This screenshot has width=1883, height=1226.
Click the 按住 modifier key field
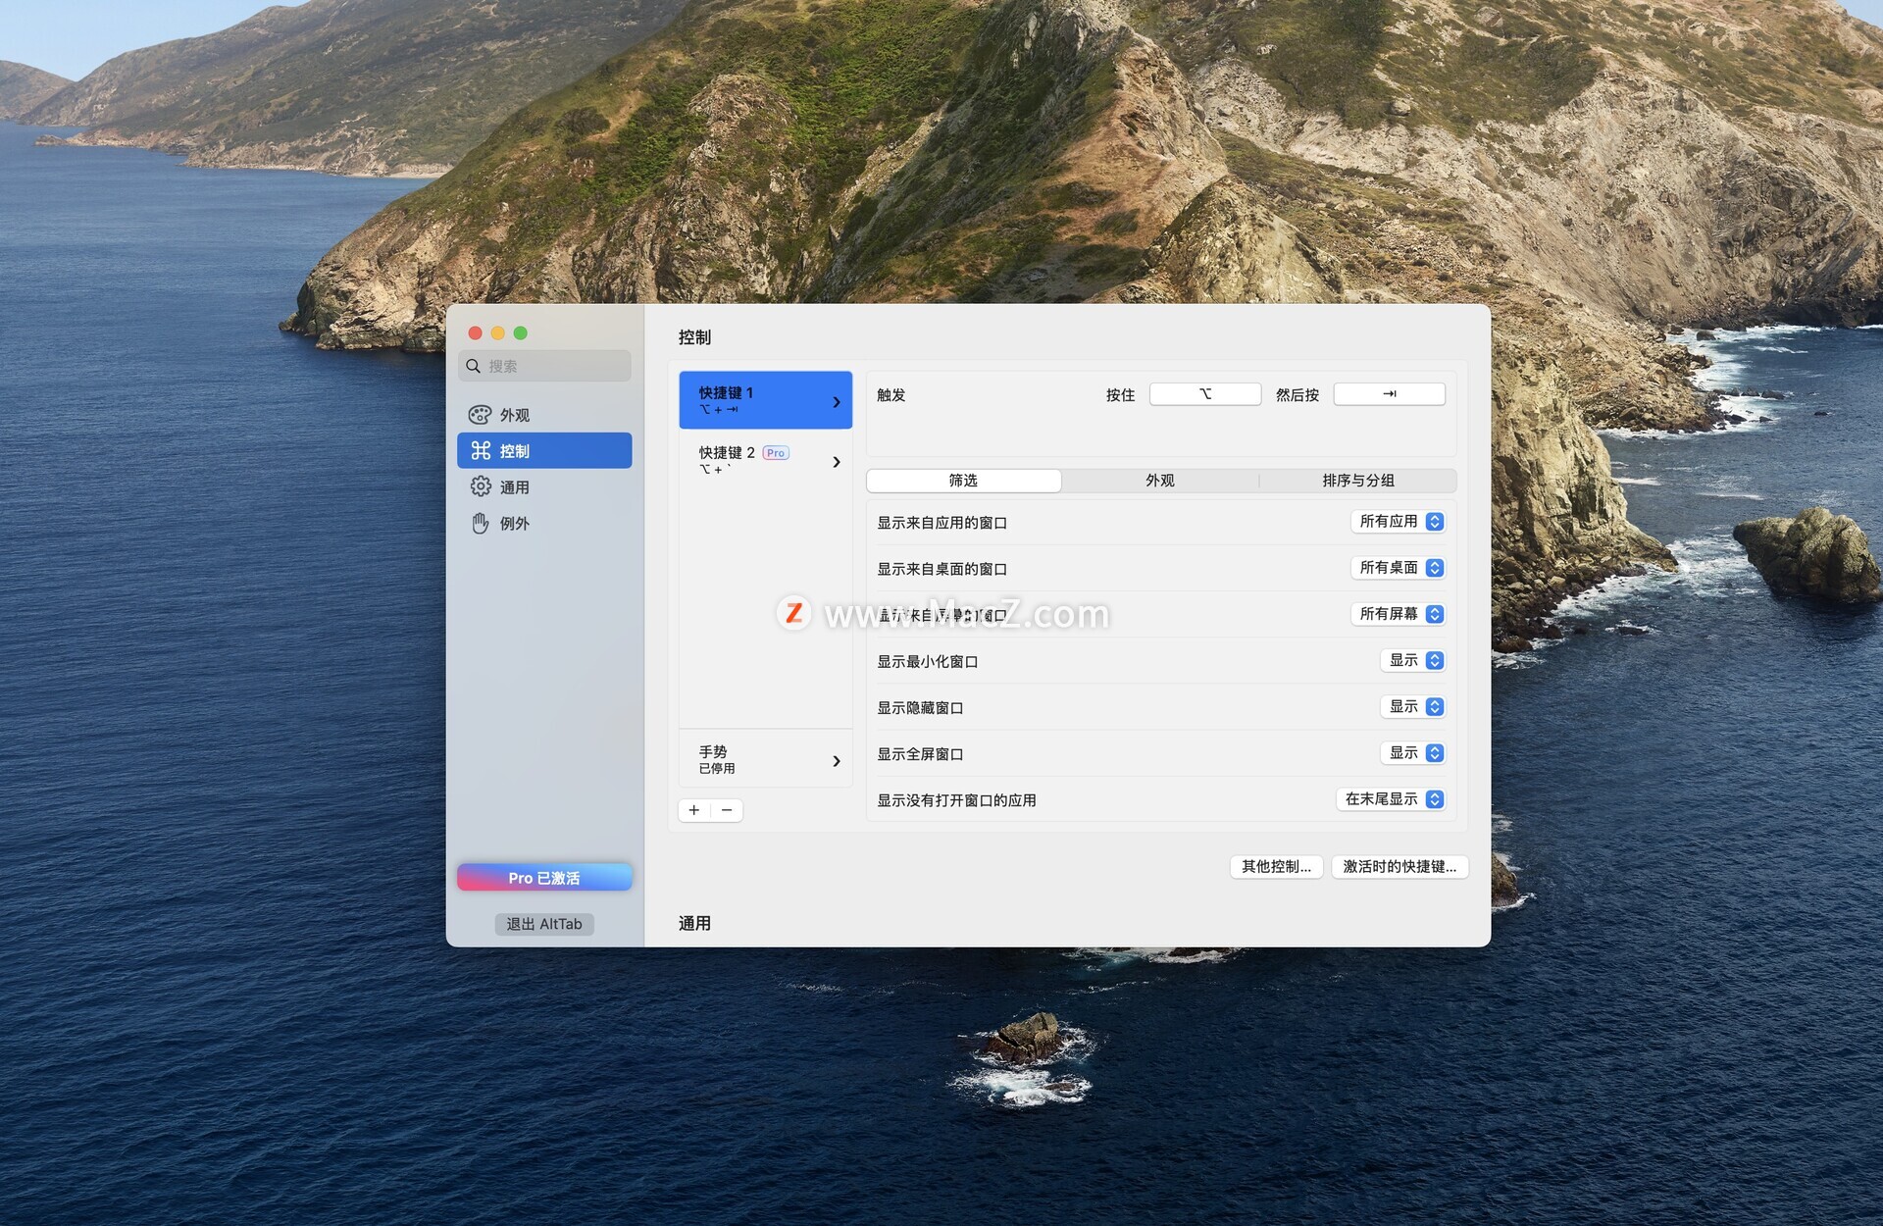(1205, 394)
